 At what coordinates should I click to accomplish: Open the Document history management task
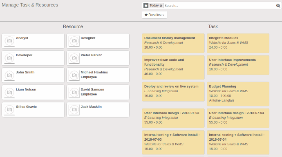point(173,43)
